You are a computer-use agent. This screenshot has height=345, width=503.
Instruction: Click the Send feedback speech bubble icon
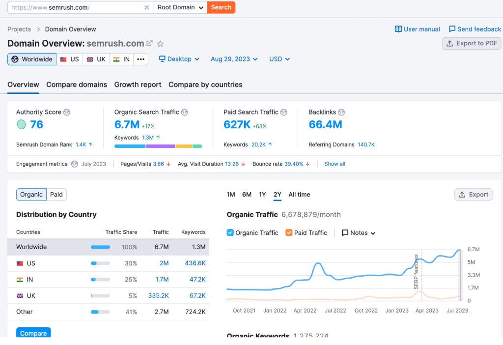click(452, 29)
